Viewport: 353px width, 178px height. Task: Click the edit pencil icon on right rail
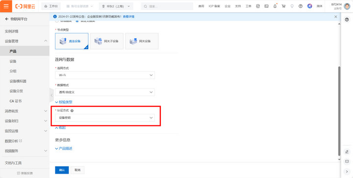347,152
